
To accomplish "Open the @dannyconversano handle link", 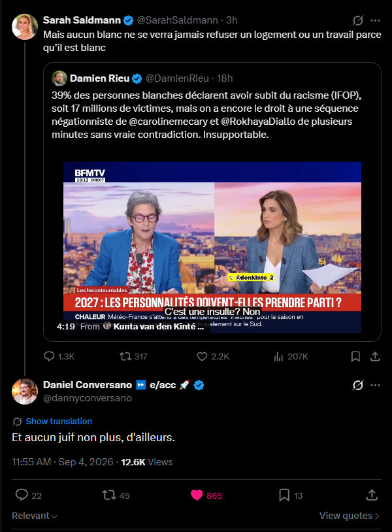I will tap(88, 398).
